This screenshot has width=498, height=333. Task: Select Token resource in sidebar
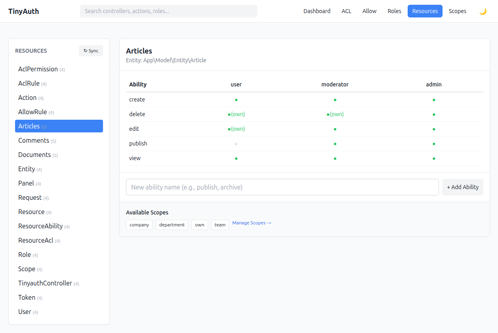tap(59, 297)
